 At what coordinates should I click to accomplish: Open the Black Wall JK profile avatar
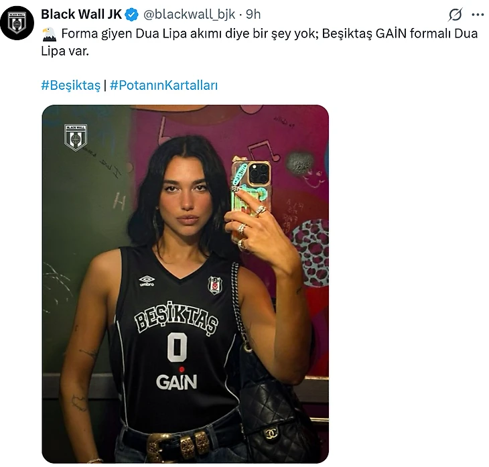tap(17, 23)
